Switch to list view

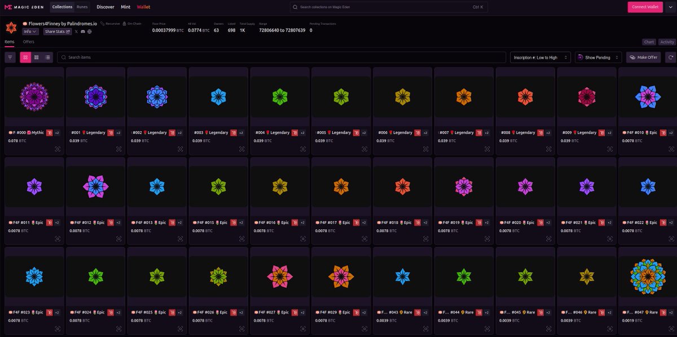point(48,57)
